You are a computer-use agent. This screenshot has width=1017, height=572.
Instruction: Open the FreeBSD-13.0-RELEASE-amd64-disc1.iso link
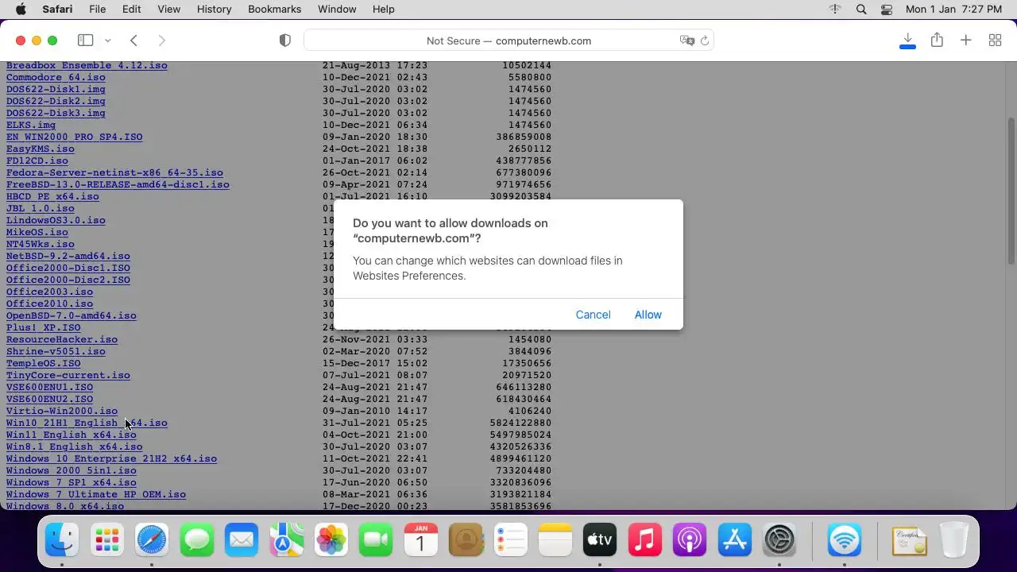118,184
